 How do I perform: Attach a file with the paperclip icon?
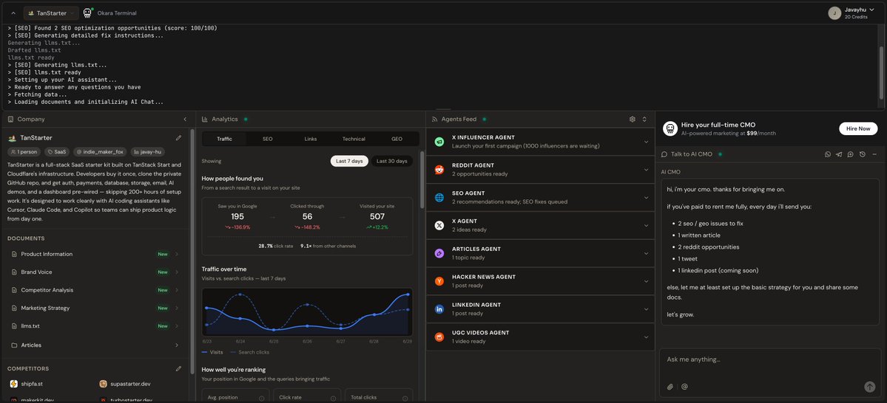click(x=670, y=387)
